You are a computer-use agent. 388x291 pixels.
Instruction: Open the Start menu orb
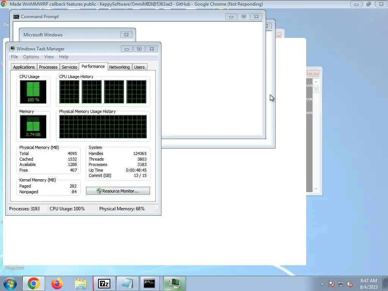tap(10, 283)
